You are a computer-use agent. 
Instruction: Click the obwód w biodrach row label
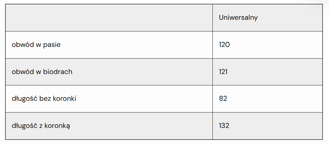point(42,72)
